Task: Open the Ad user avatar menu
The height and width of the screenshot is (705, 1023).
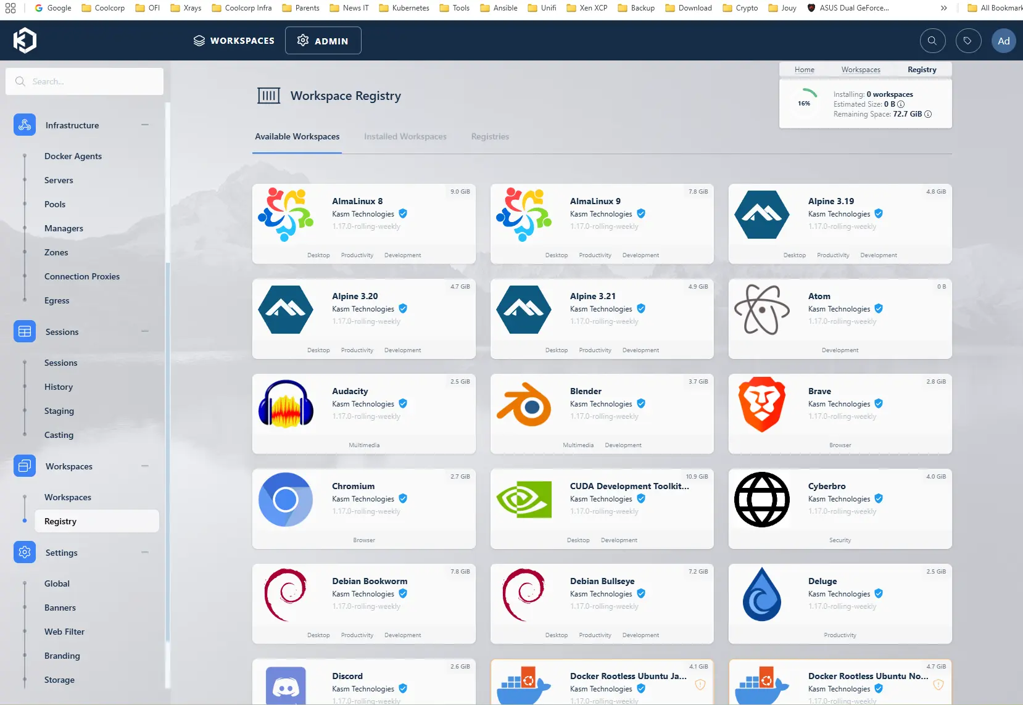Action: [x=1003, y=41]
